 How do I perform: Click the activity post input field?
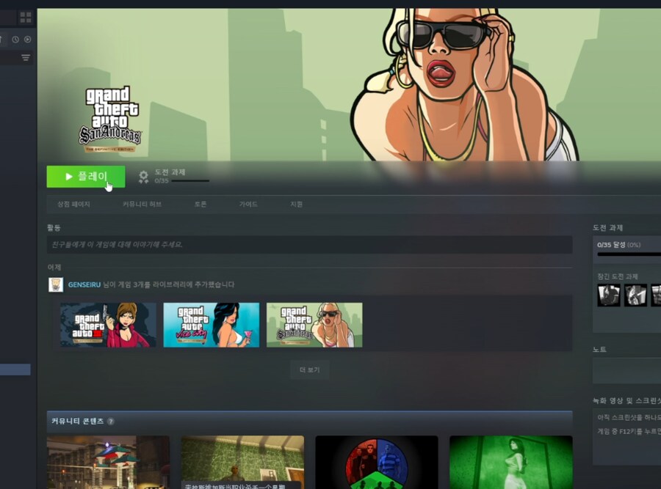[308, 245]
